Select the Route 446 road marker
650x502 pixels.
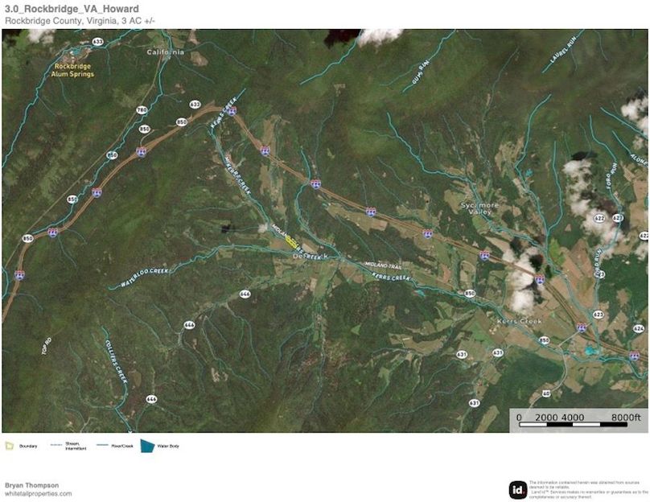click(188, 326)
